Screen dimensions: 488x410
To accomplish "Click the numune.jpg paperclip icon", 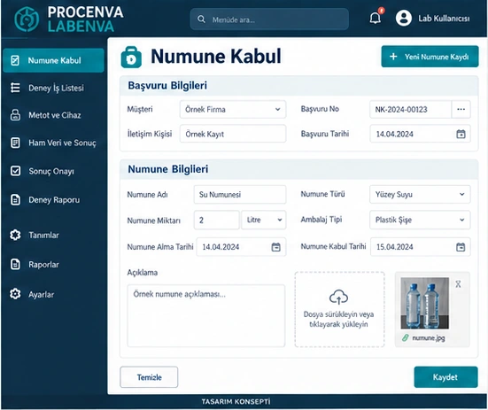I will (405, 337).
